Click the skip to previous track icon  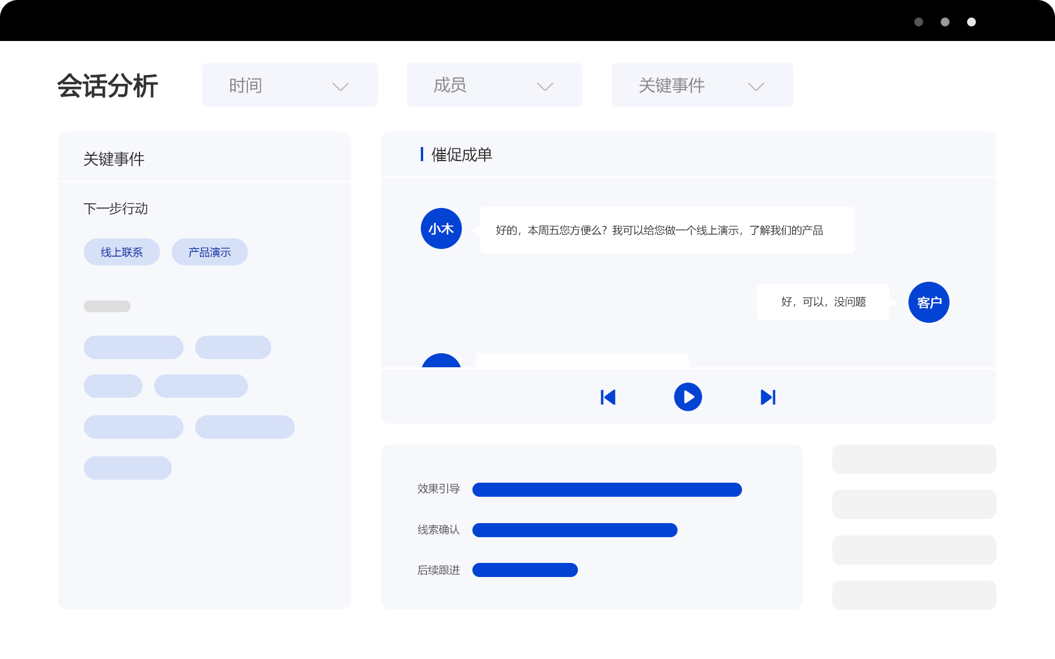(x=608, y=397)
